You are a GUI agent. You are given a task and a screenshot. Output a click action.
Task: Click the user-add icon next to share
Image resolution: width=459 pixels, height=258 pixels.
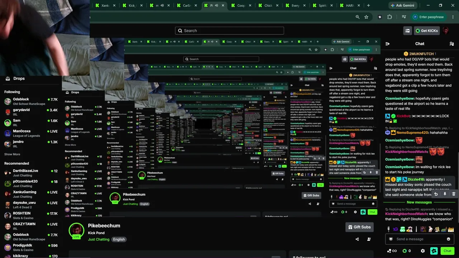pos(369,239)
